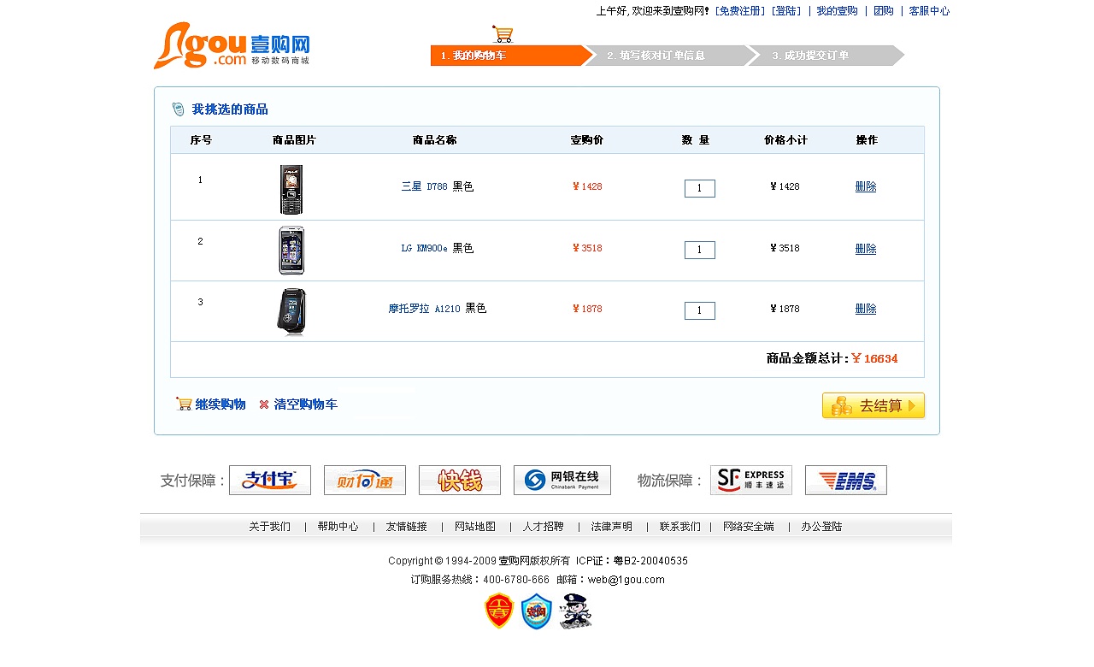The height and width of the screenshot is (667, 1094).
Task: Click the 登陆 link in header
Action: (786, 11)
